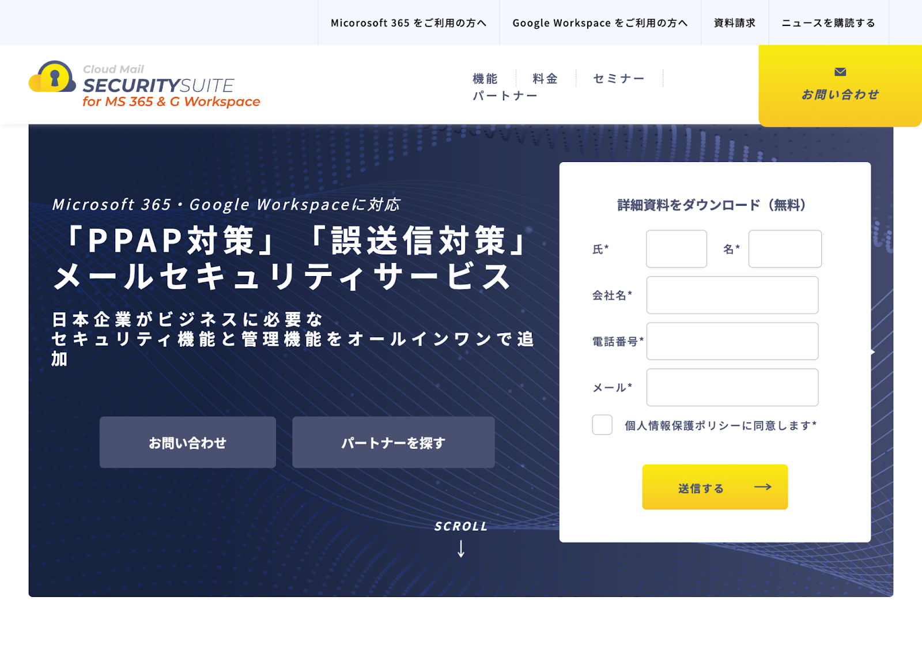The height and width of the screenshot is (661, 922).
Task: Click the SCROLL down arrow
Action: coord(461,549)
